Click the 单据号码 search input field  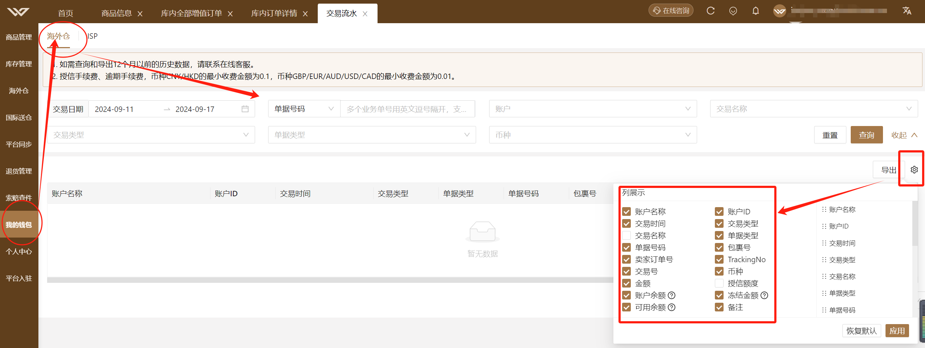(408, 109)
